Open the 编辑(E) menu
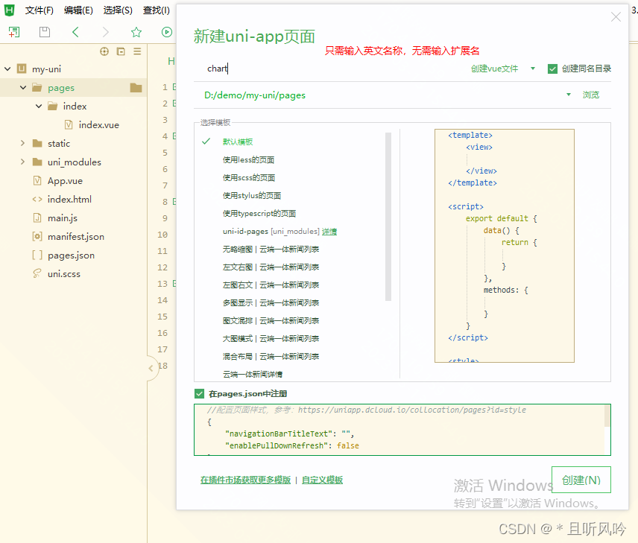 (x=78, y=10)
